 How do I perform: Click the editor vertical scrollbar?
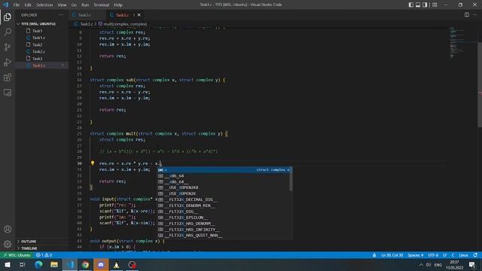[x=480, y=84]
